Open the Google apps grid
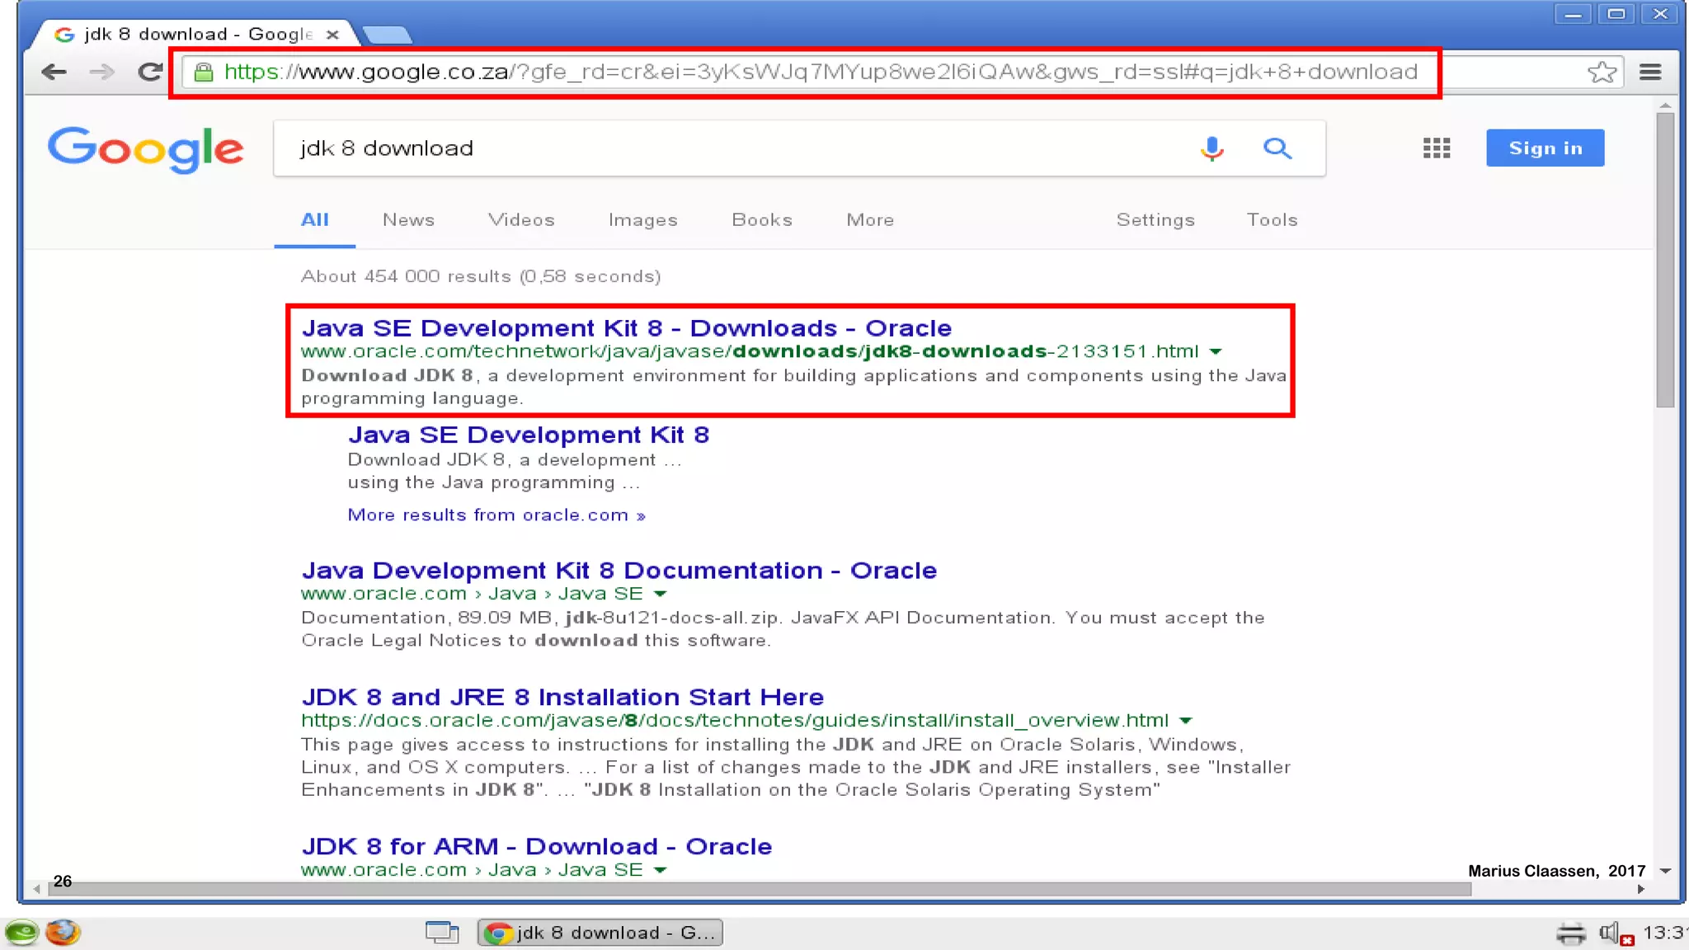The image size is (1689, 950). coord(1436,148)
